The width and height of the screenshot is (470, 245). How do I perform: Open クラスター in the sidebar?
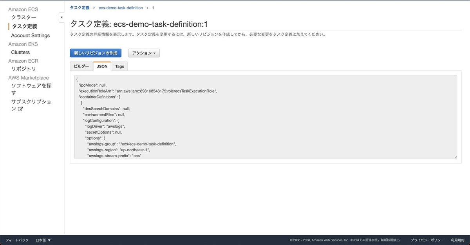click(23, 17)
